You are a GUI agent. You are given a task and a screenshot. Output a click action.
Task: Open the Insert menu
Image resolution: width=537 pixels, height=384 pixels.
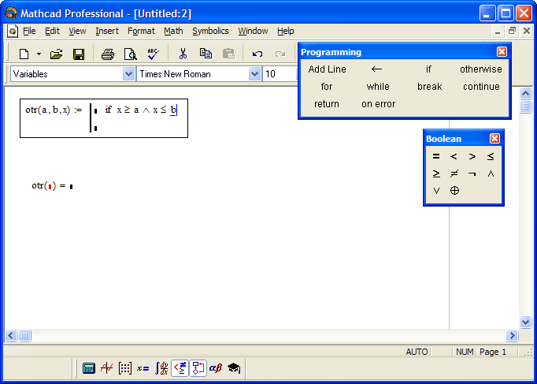pos(107,31)
